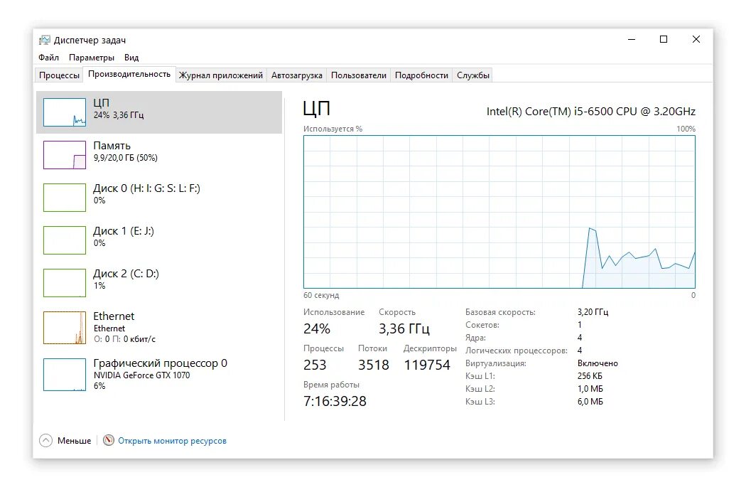Switch to the Процессы tab
The height and width of the screenshot is (492, 746).
pyautogui.click(x=59, y=75)
